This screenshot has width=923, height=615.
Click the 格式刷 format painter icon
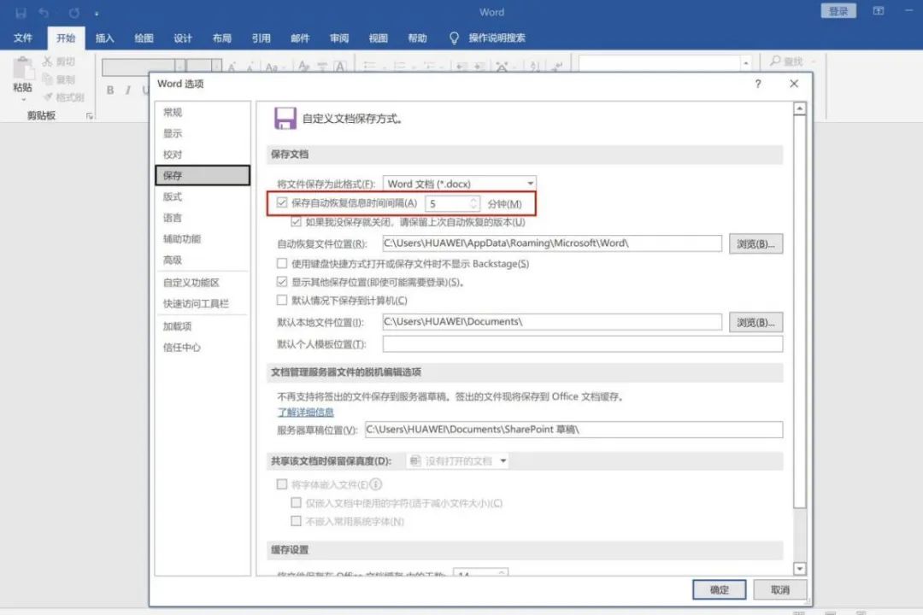tap(48, 97)
